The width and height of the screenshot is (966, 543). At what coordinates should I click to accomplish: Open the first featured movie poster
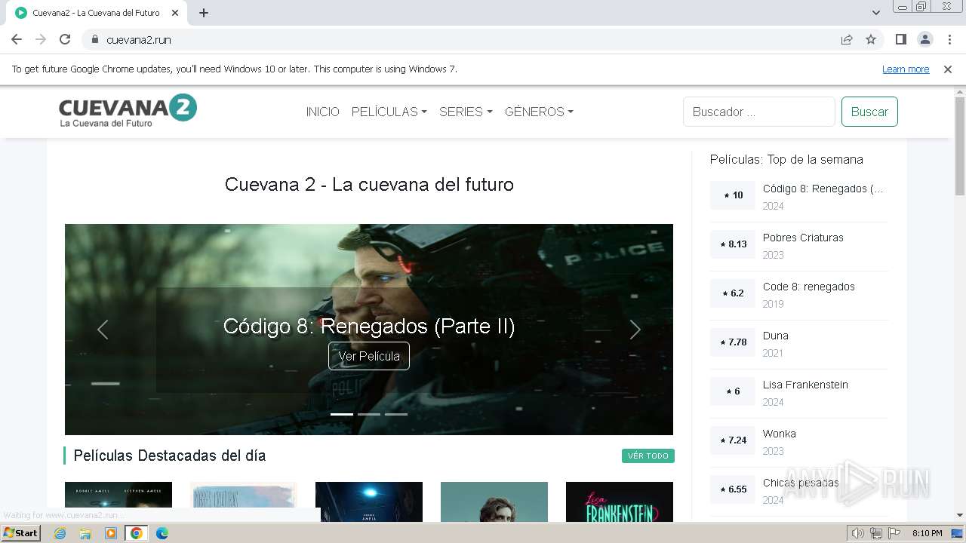coord(118,502)
